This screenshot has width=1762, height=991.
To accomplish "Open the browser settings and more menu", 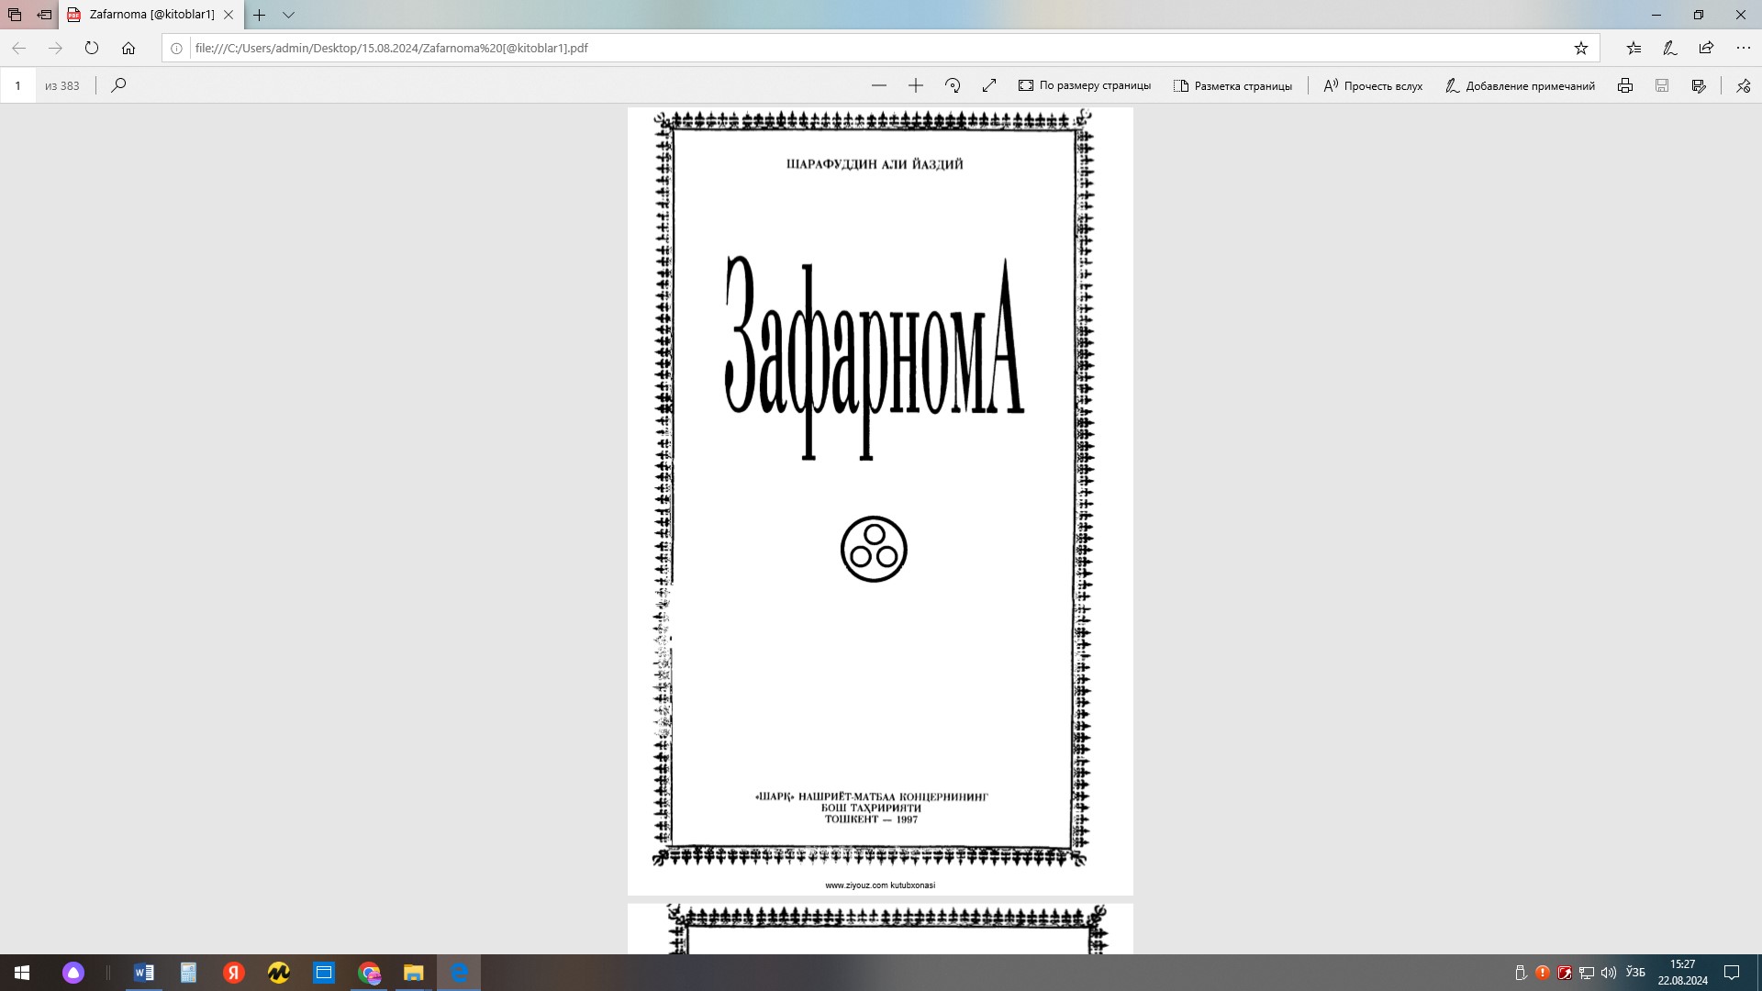I will pos(1744,48).
